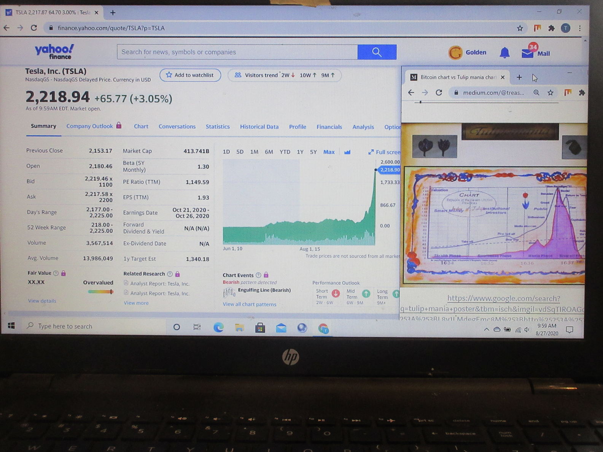Switch chart to area chart type icon
Screen dimensions: 603x452
pos(347,152)
